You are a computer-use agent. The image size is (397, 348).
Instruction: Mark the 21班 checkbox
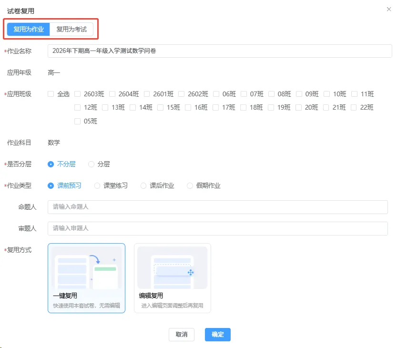click(x=326, y=107)
